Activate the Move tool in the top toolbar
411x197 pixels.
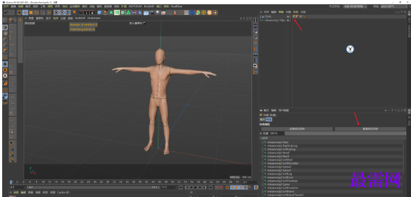pyautogui.click(x=25, y=12)
